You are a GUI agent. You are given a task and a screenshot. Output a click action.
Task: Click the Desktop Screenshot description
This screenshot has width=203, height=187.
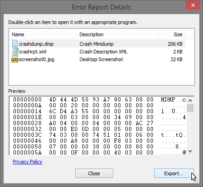(101, 59)
